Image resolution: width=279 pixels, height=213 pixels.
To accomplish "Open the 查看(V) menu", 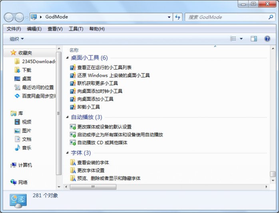I will pyautogui.click(x=55, y=29).
